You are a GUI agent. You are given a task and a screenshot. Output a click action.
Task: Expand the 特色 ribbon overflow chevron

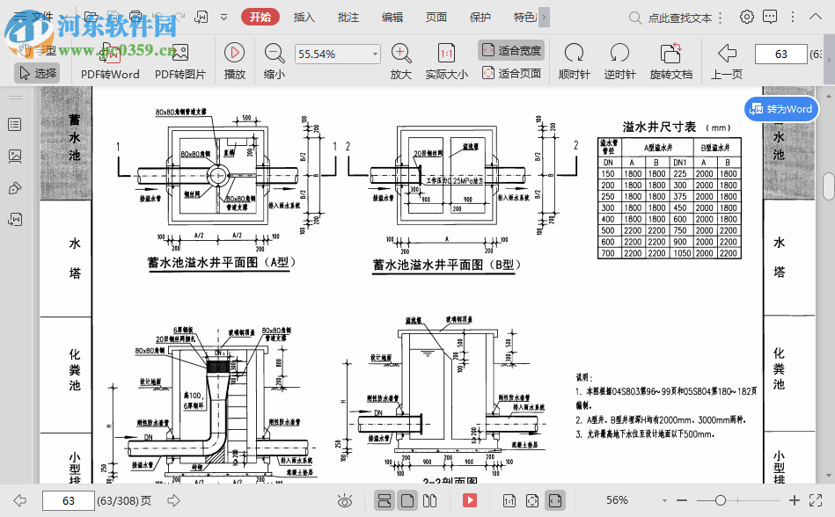545,16
